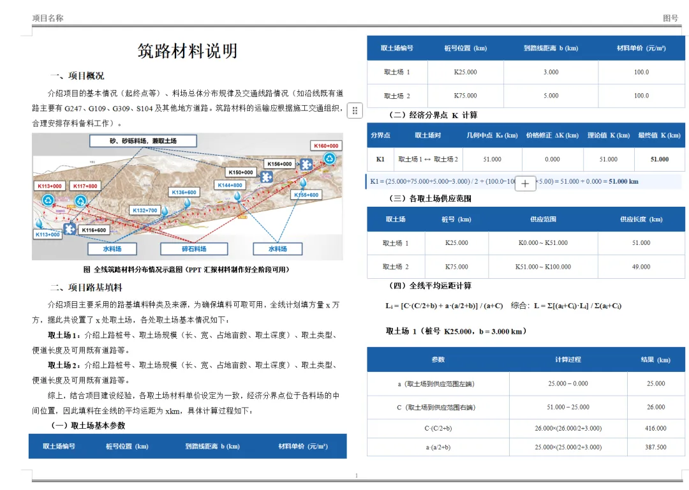Viewport: 689px width, 490px height.
Task: Click the header text "项目名称"
Action: click(x=48, y=18)
